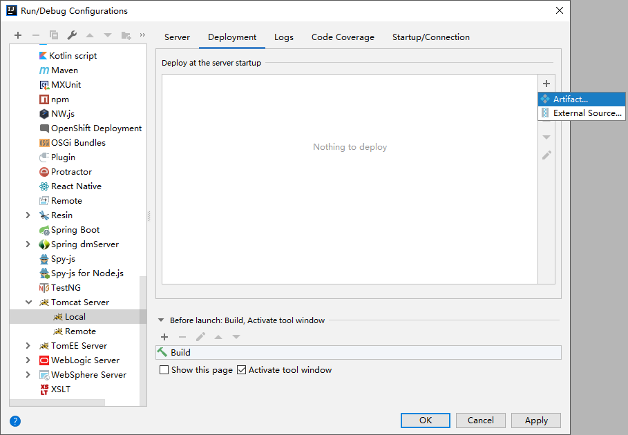Image resolution: width=628 pixels, height=435 pixels.
Task: Open help question mark icon
Action: pyautogui.click(x=15, y=421)
